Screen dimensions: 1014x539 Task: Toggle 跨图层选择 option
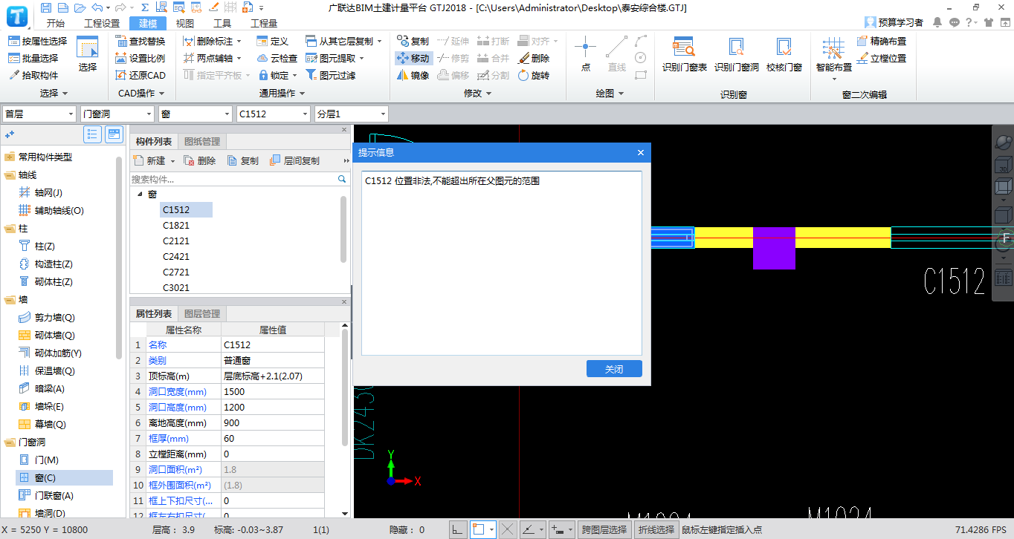point(604,529)
